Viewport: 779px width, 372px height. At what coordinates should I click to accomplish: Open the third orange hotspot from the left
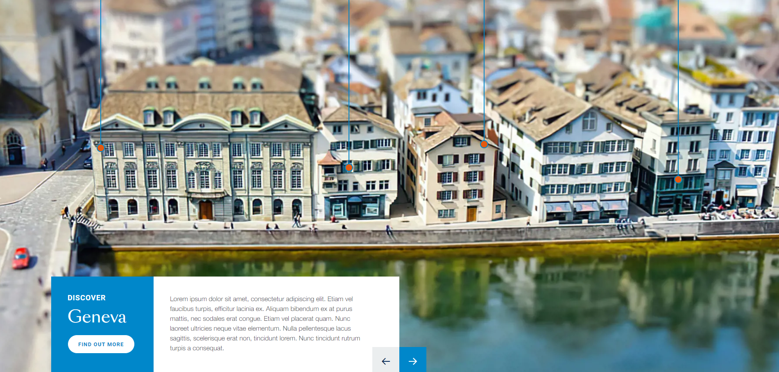click(x=484, y=144)
